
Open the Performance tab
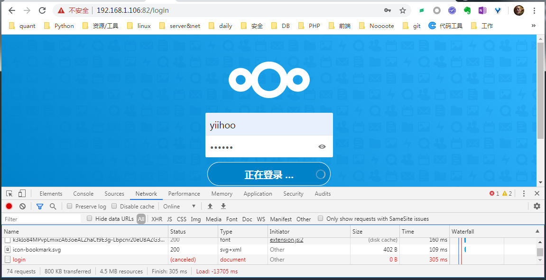pyautogui.click(x=184, y=194)
